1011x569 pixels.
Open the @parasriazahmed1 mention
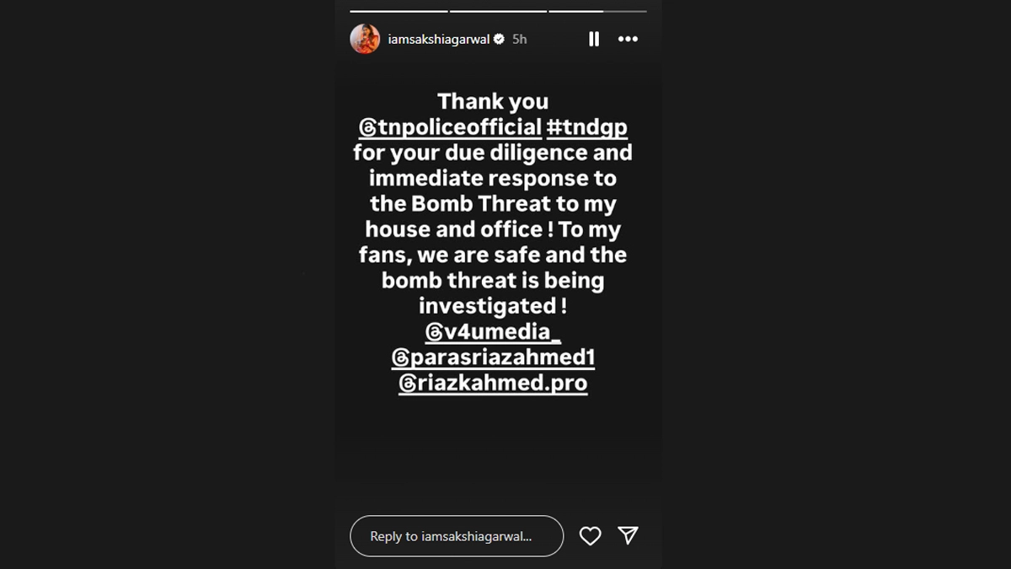[503, 357]
